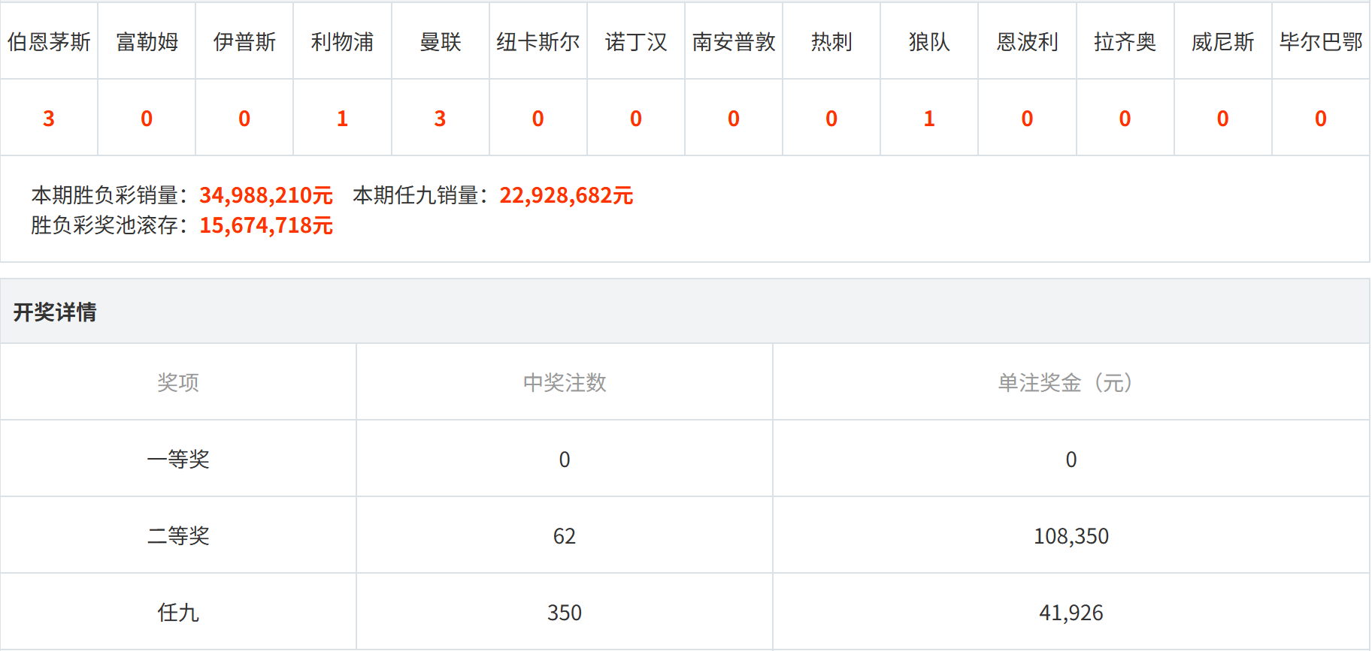
Task: Click the 本期任九销量 label
Action: pos(420,195)
